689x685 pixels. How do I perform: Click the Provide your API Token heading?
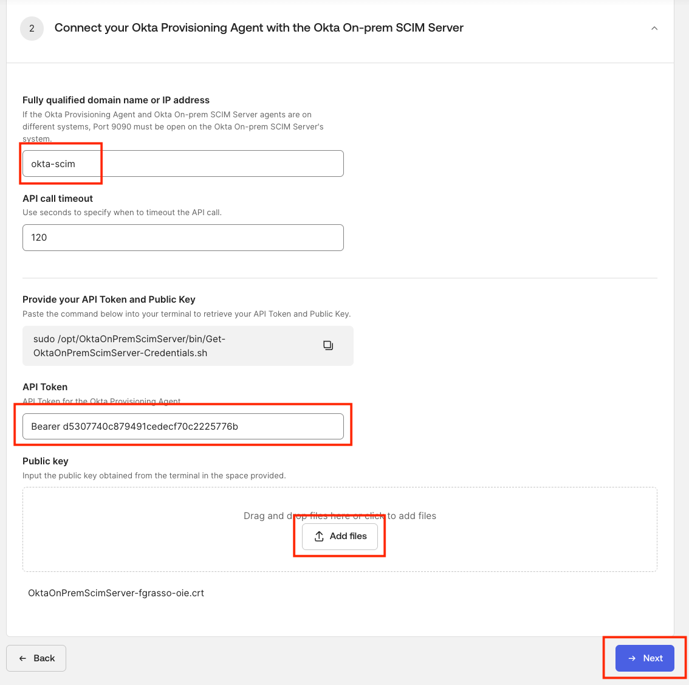[109, 299]
